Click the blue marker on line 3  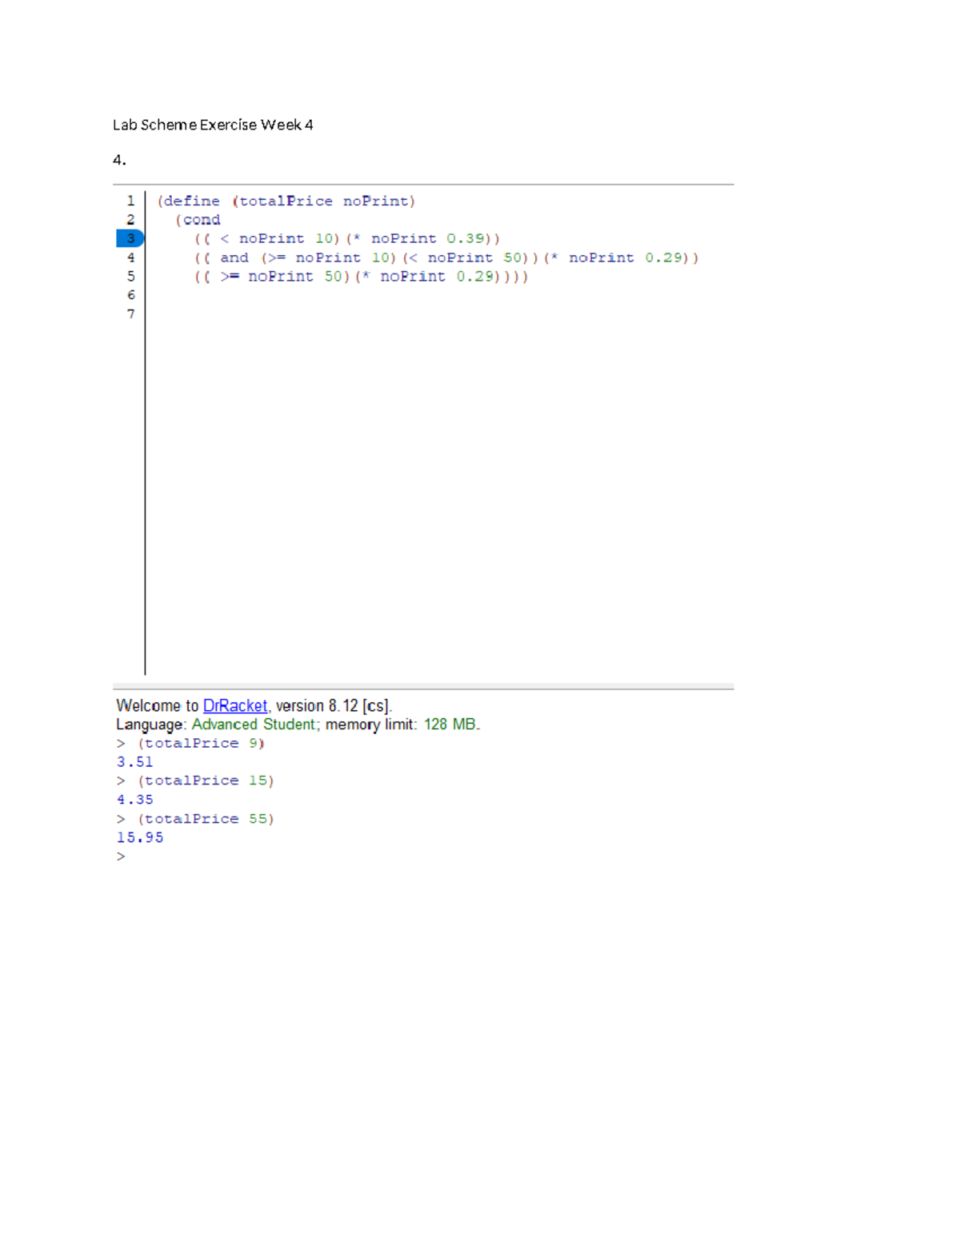[x=130, y=238]
